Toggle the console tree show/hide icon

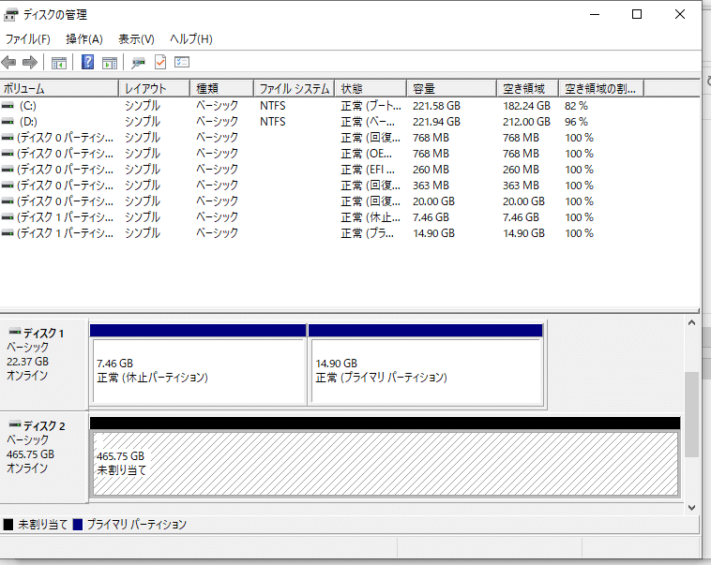click(x=59, y=63)
